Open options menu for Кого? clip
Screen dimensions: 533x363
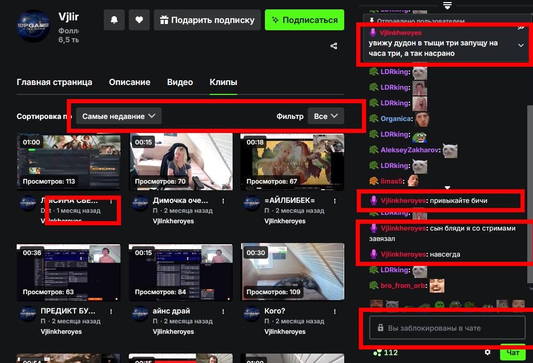point(335,312)
